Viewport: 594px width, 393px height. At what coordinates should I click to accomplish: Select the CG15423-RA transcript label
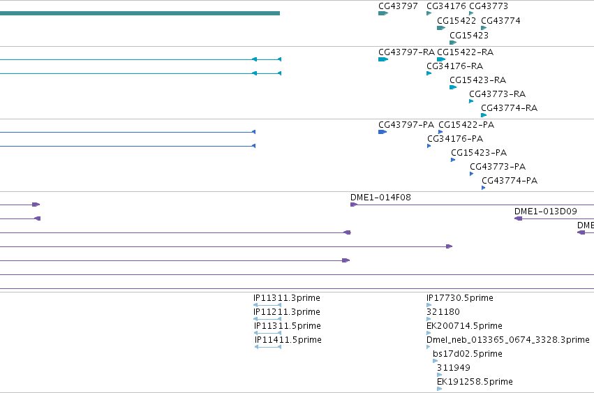[477, 80]
